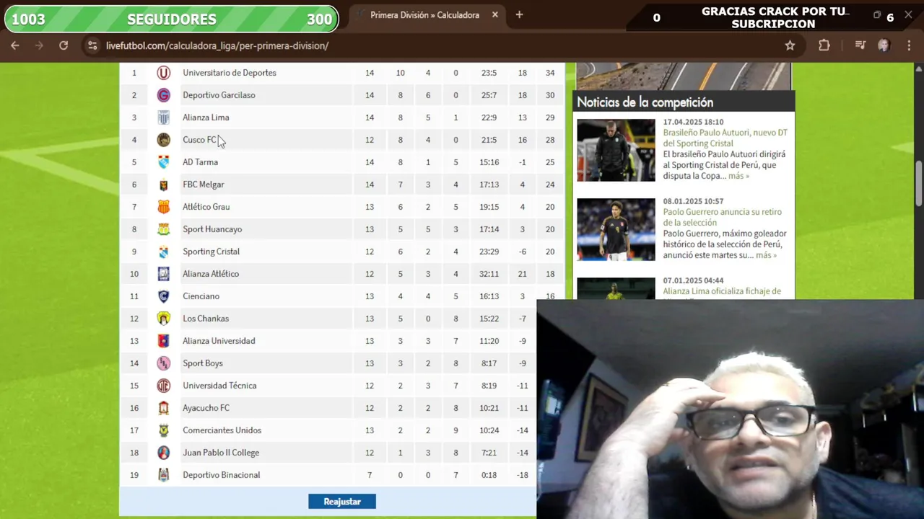Click 'más »' under Guerrero article
Viewport: 924px width, 519px height.
point(766,255)
